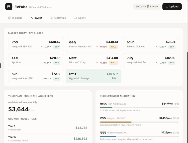The height and width of the screenshot is (143, 188).
Task: Click the HOLD tag on QQQ card
Action: point(113,47)
